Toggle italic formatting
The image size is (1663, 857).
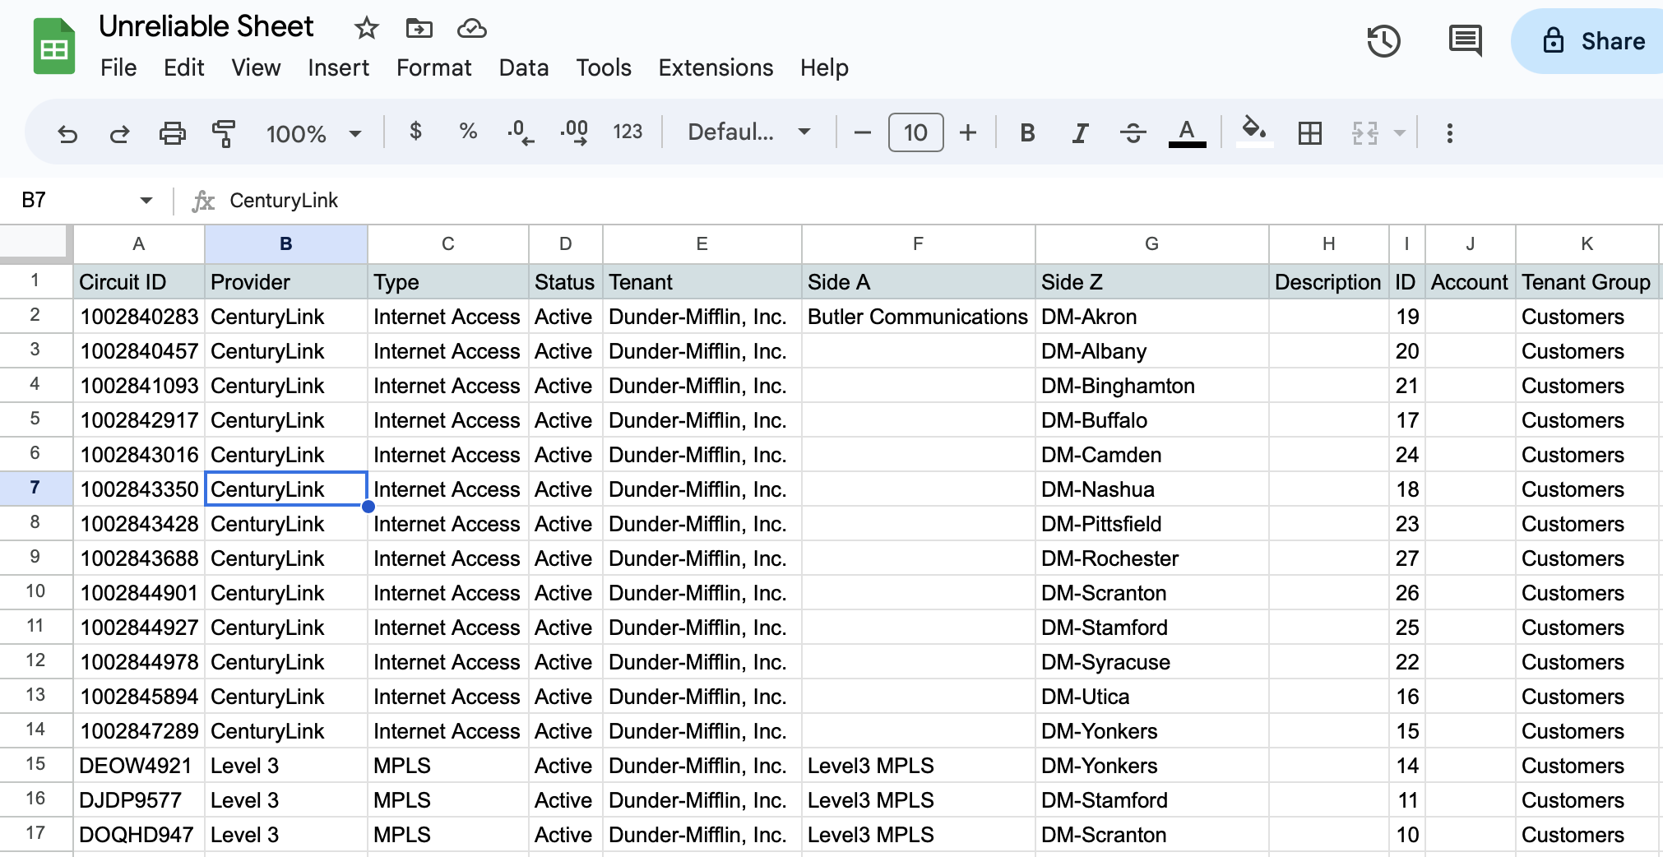[1080, 133]
